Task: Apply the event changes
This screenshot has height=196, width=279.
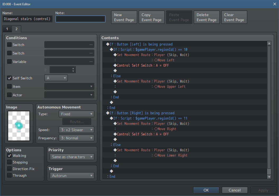Action: tap(263, 190)
